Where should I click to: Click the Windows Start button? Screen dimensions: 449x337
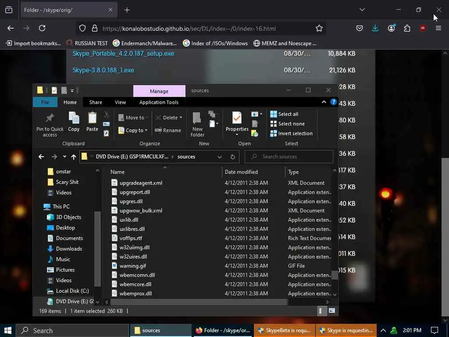(x=8, y=330)
